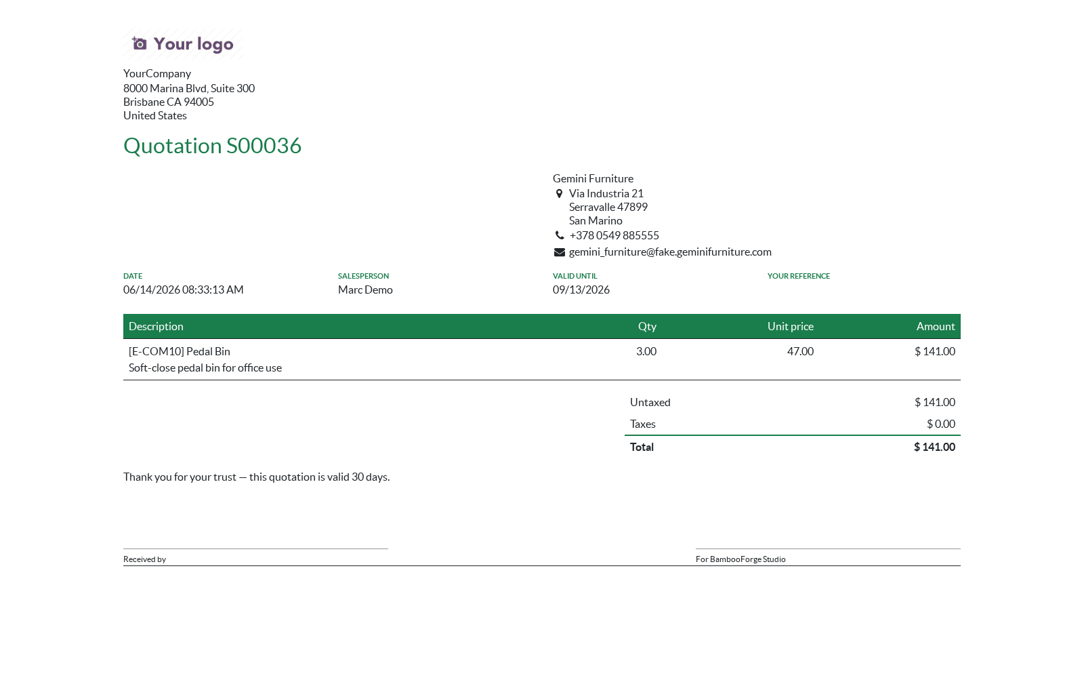Click Taxes amount $ 0.00
This screenshot has width=1084, height=678.
coord(941,424)
